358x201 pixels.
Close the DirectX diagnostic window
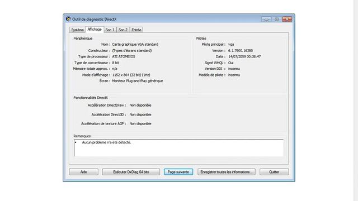[287, 20]
